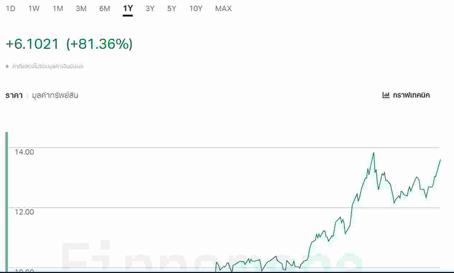Select the 1D time range
This screenshot has height=273, width=454.
[10, 9]
